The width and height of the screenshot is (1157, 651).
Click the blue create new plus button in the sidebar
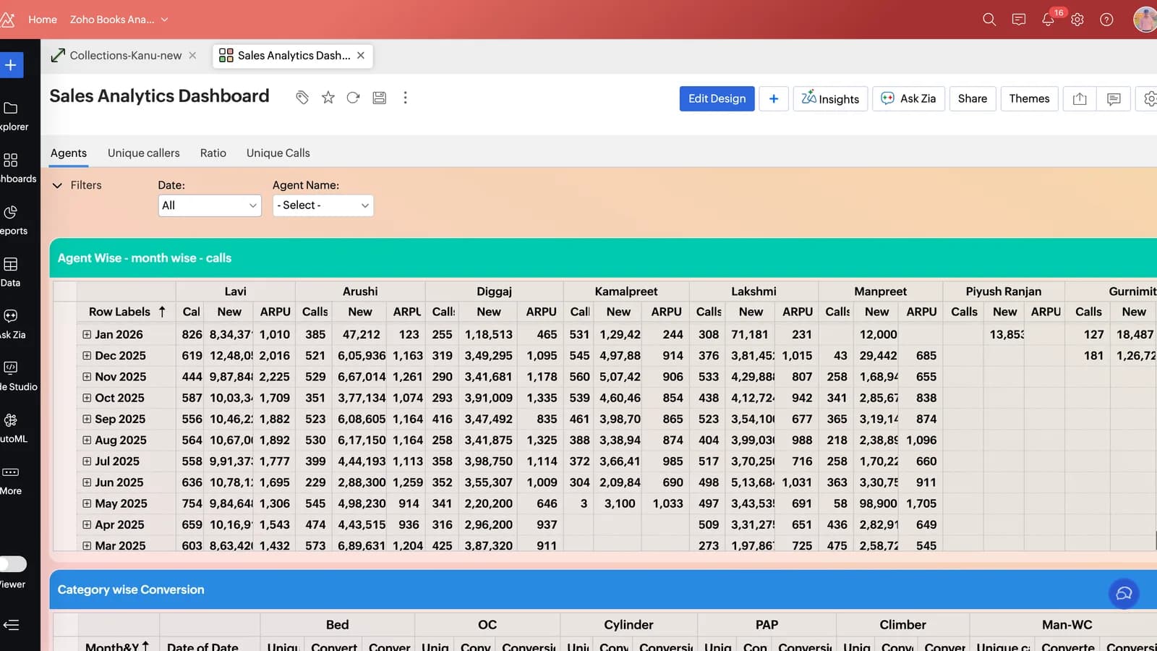12,65
